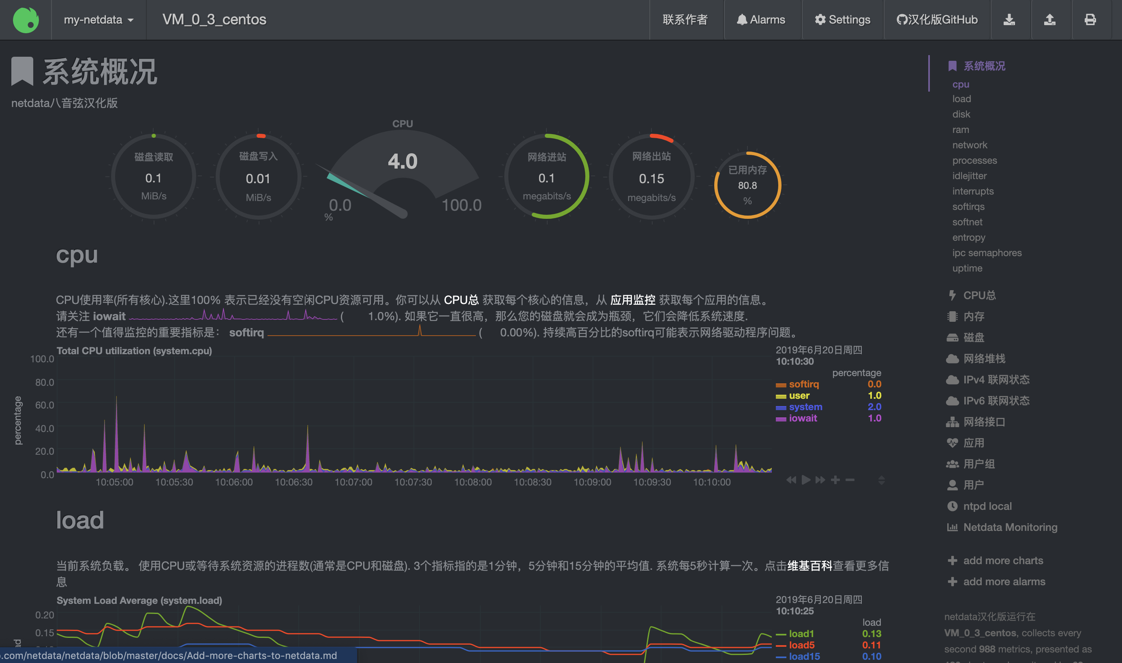Click the Alarms bell icon
The width and height of the screenshot is (1122, 663).
click(x=743, y=19)
